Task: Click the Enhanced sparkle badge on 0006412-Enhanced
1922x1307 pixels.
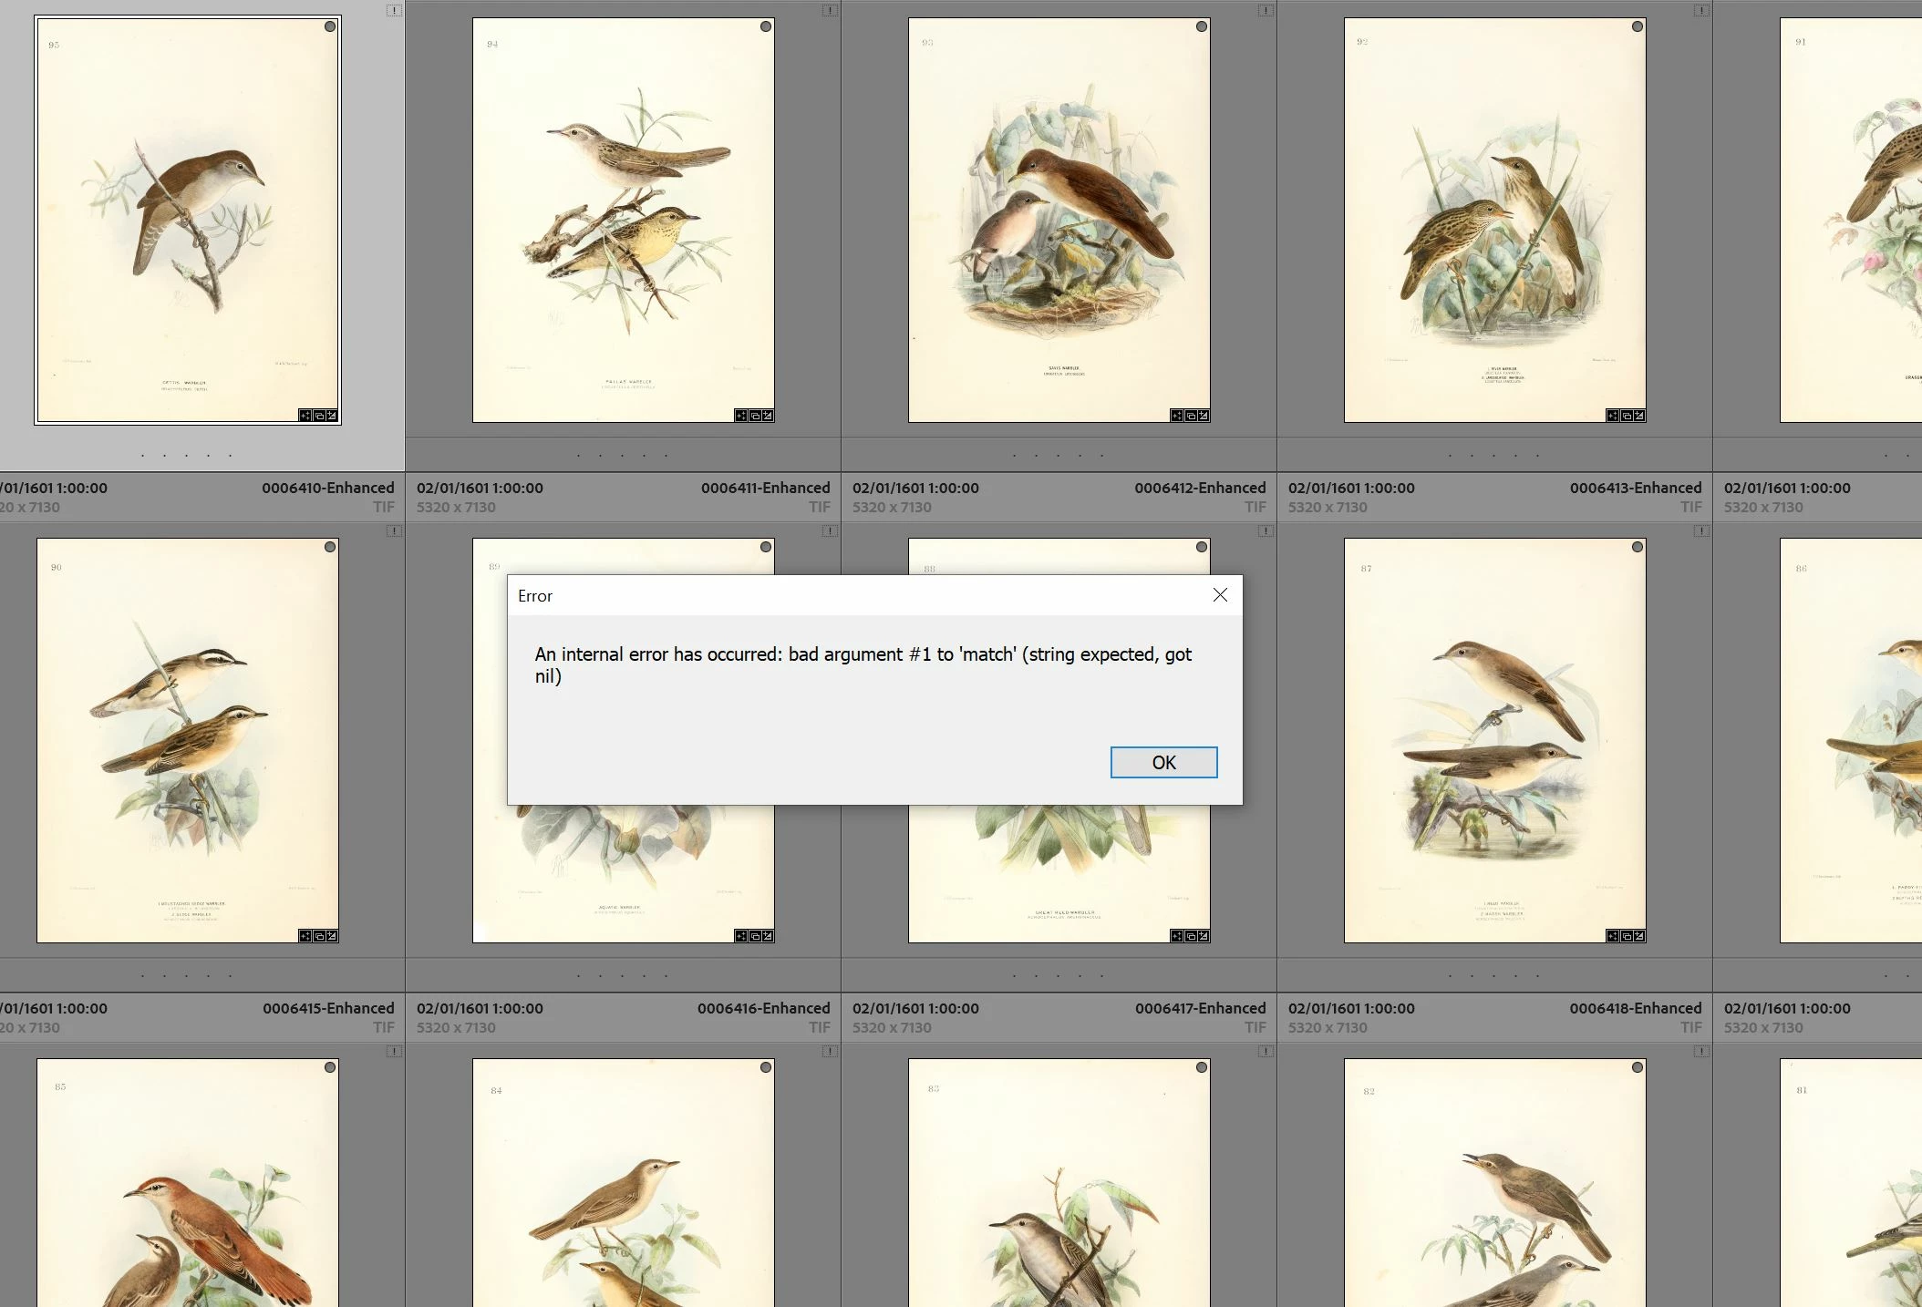Action: click(x=1177, y=416)
